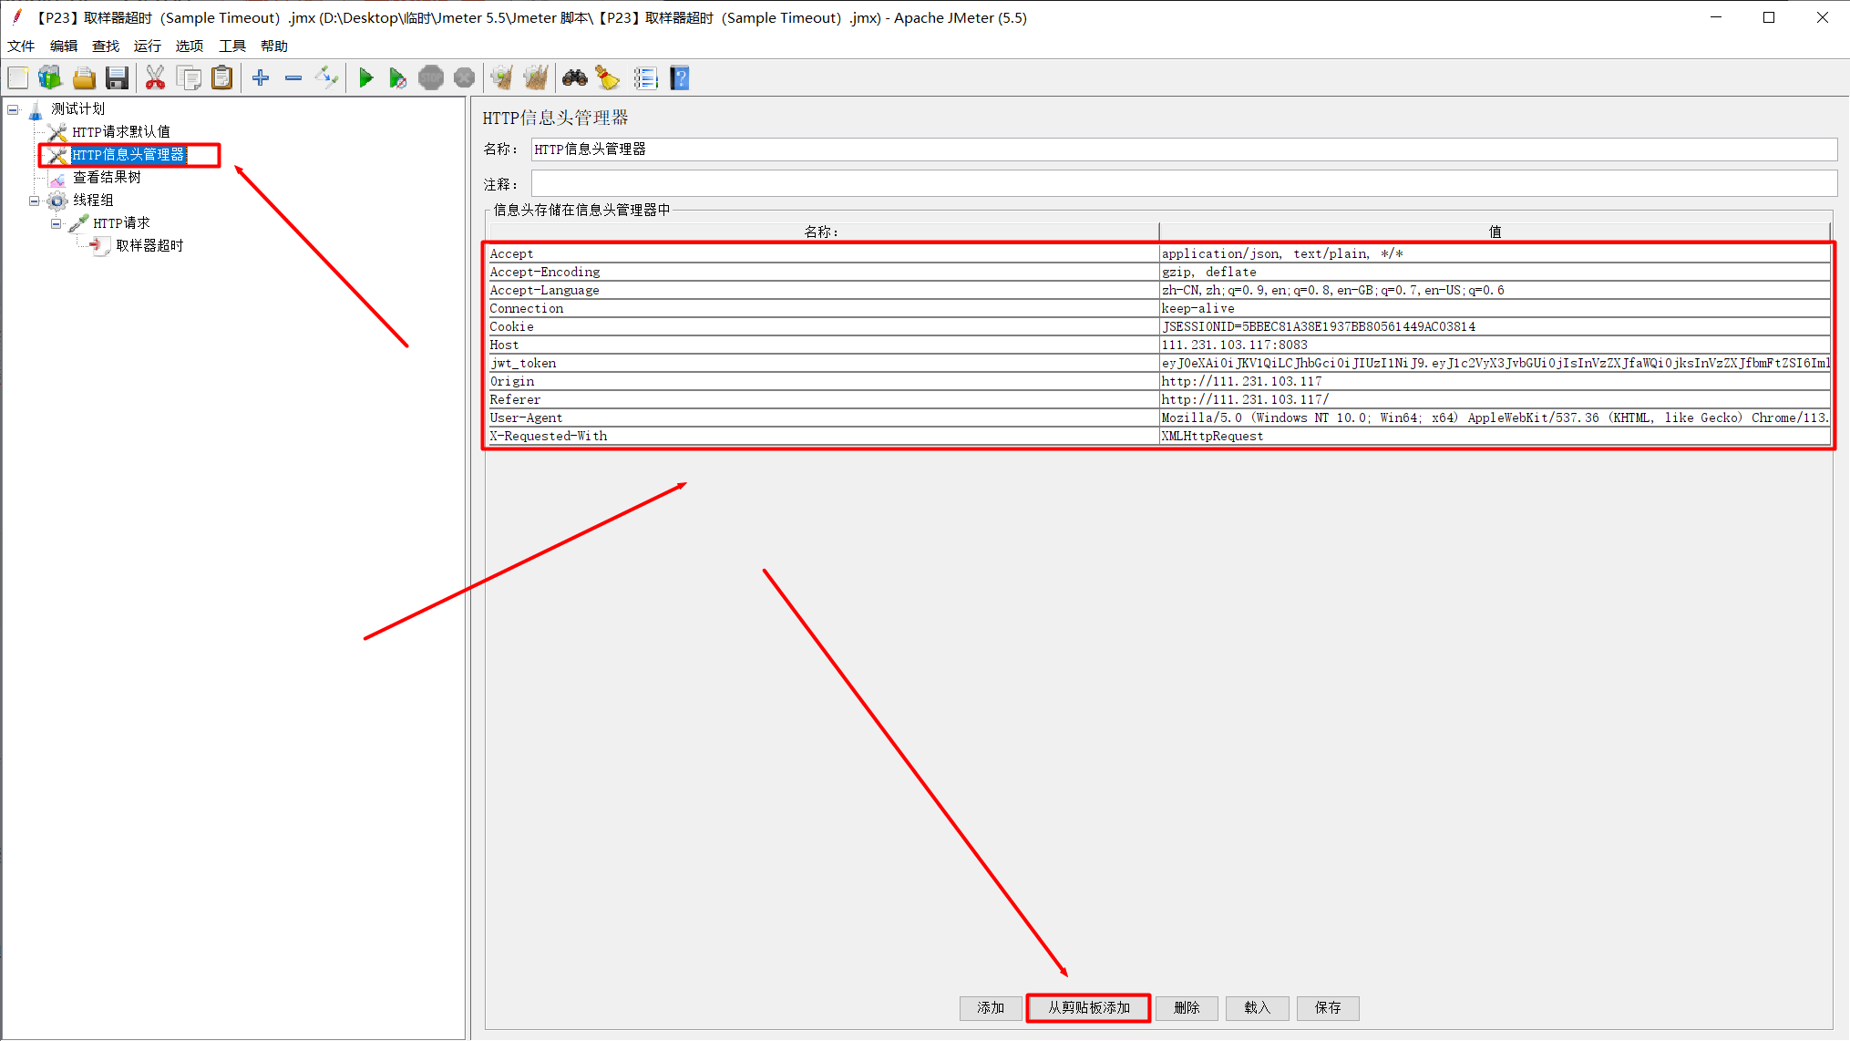1850x1041 pixels.
Task: Click the application/json, text/plain value cell
Action: coord(1495,254)
